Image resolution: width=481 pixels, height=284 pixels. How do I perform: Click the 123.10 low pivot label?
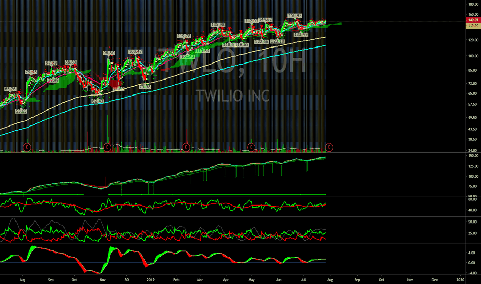click(x=278, y=41)
